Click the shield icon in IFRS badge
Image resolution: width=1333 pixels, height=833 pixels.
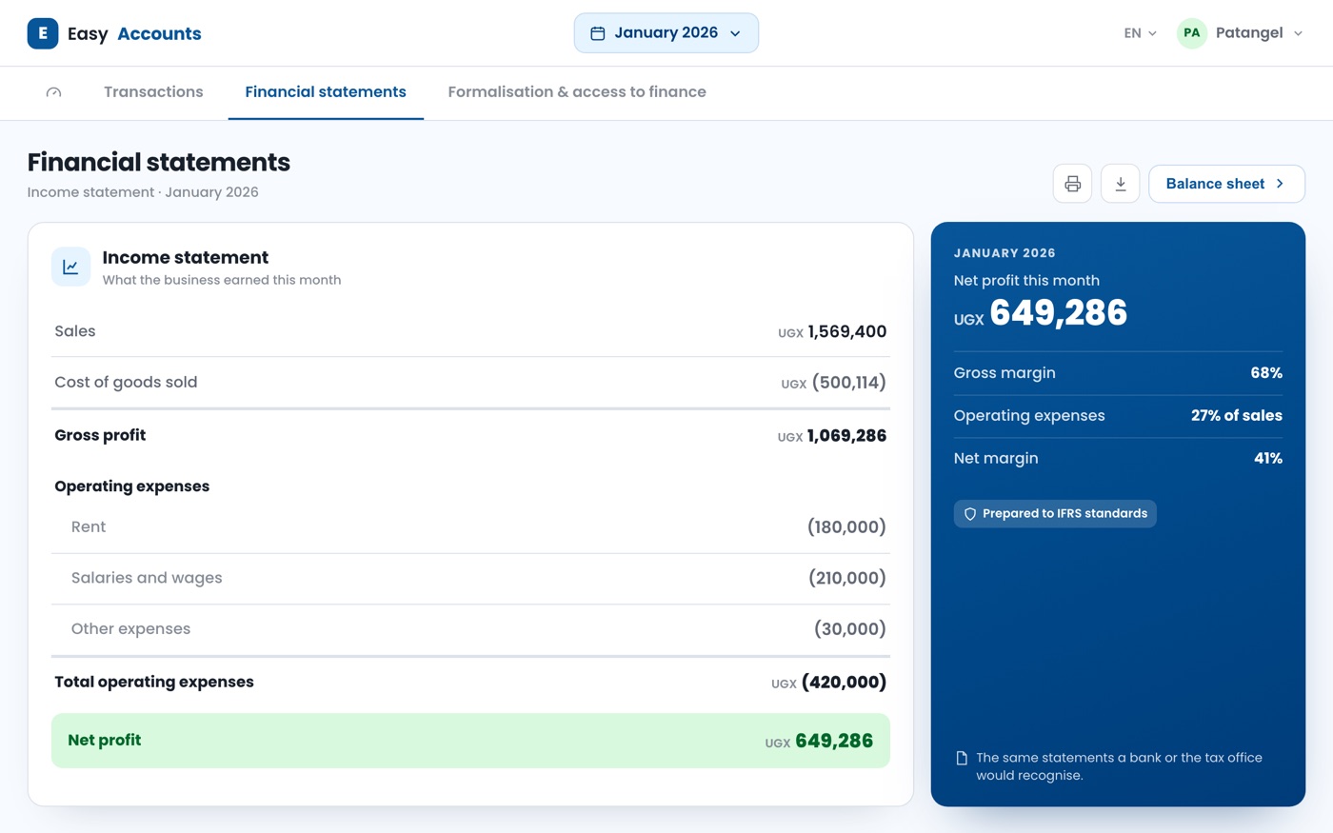(970, 514)
